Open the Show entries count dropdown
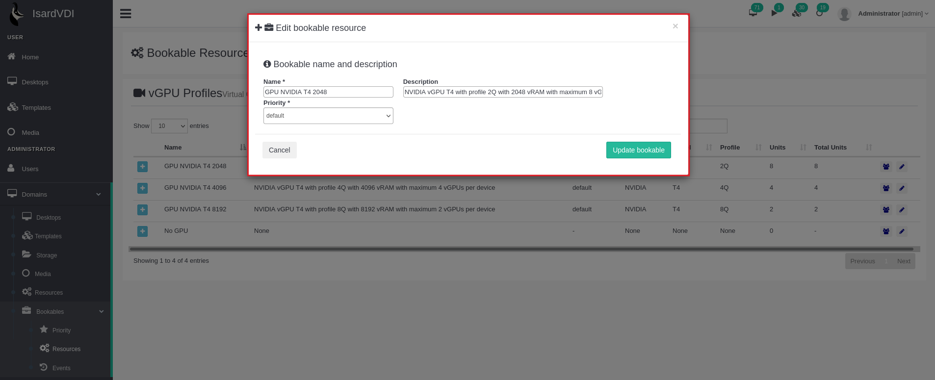The height and width of the screenshot is (380, 935). [x=169, y=126]
